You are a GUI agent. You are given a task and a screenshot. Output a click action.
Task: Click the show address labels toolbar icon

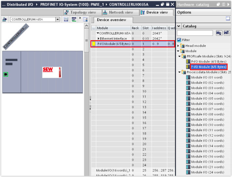[66, 20]
